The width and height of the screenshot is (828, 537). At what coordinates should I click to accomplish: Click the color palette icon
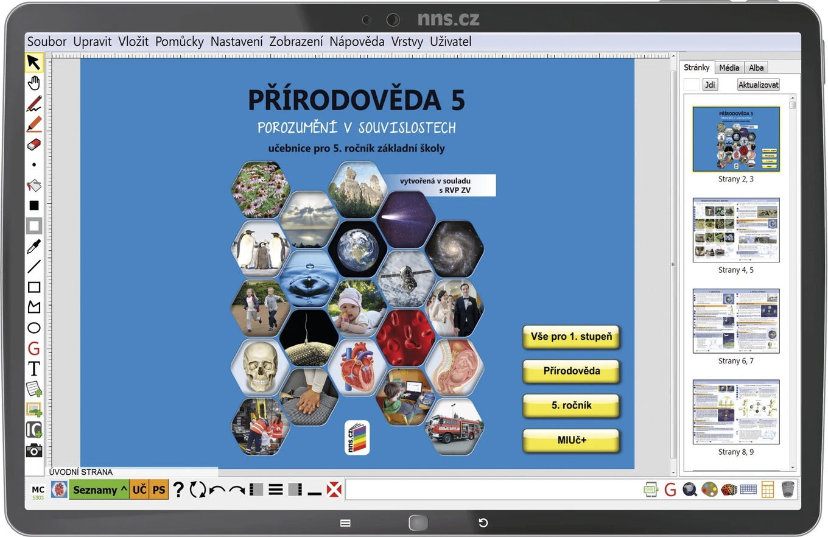709,489
